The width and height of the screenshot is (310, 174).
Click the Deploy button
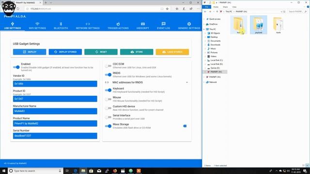(x=30, y=52)
